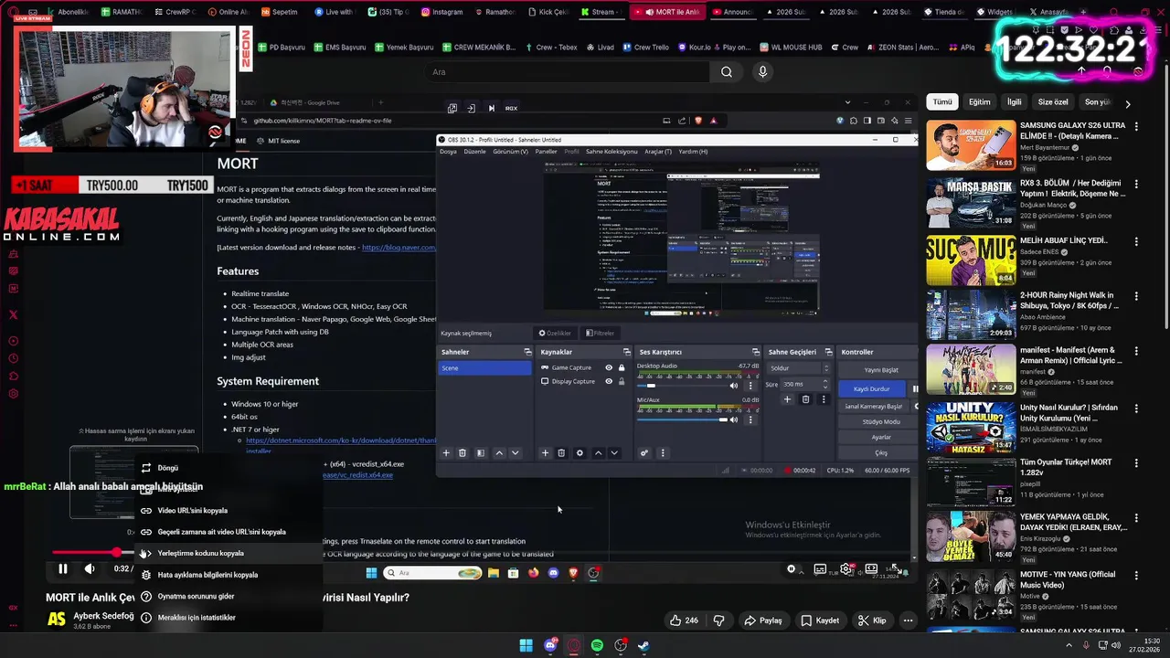
Task: Choose Meraklısı için istatistikler
Action: click(229, 618)
